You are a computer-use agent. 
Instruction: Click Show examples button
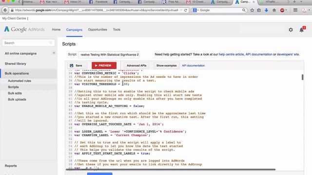click(166, 66)
